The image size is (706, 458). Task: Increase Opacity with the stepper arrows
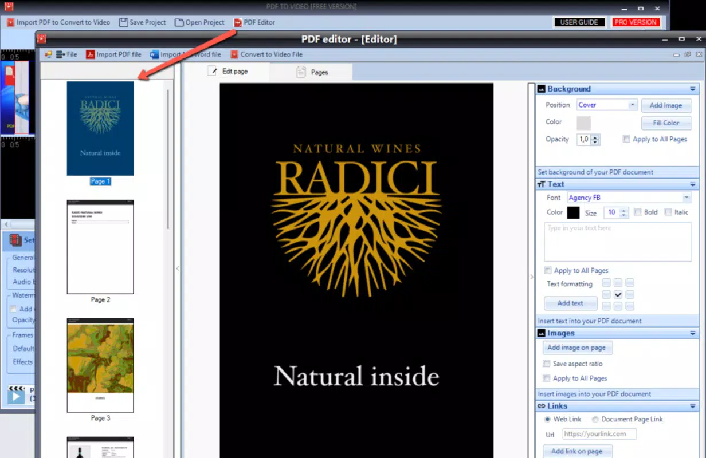point(595,137)
